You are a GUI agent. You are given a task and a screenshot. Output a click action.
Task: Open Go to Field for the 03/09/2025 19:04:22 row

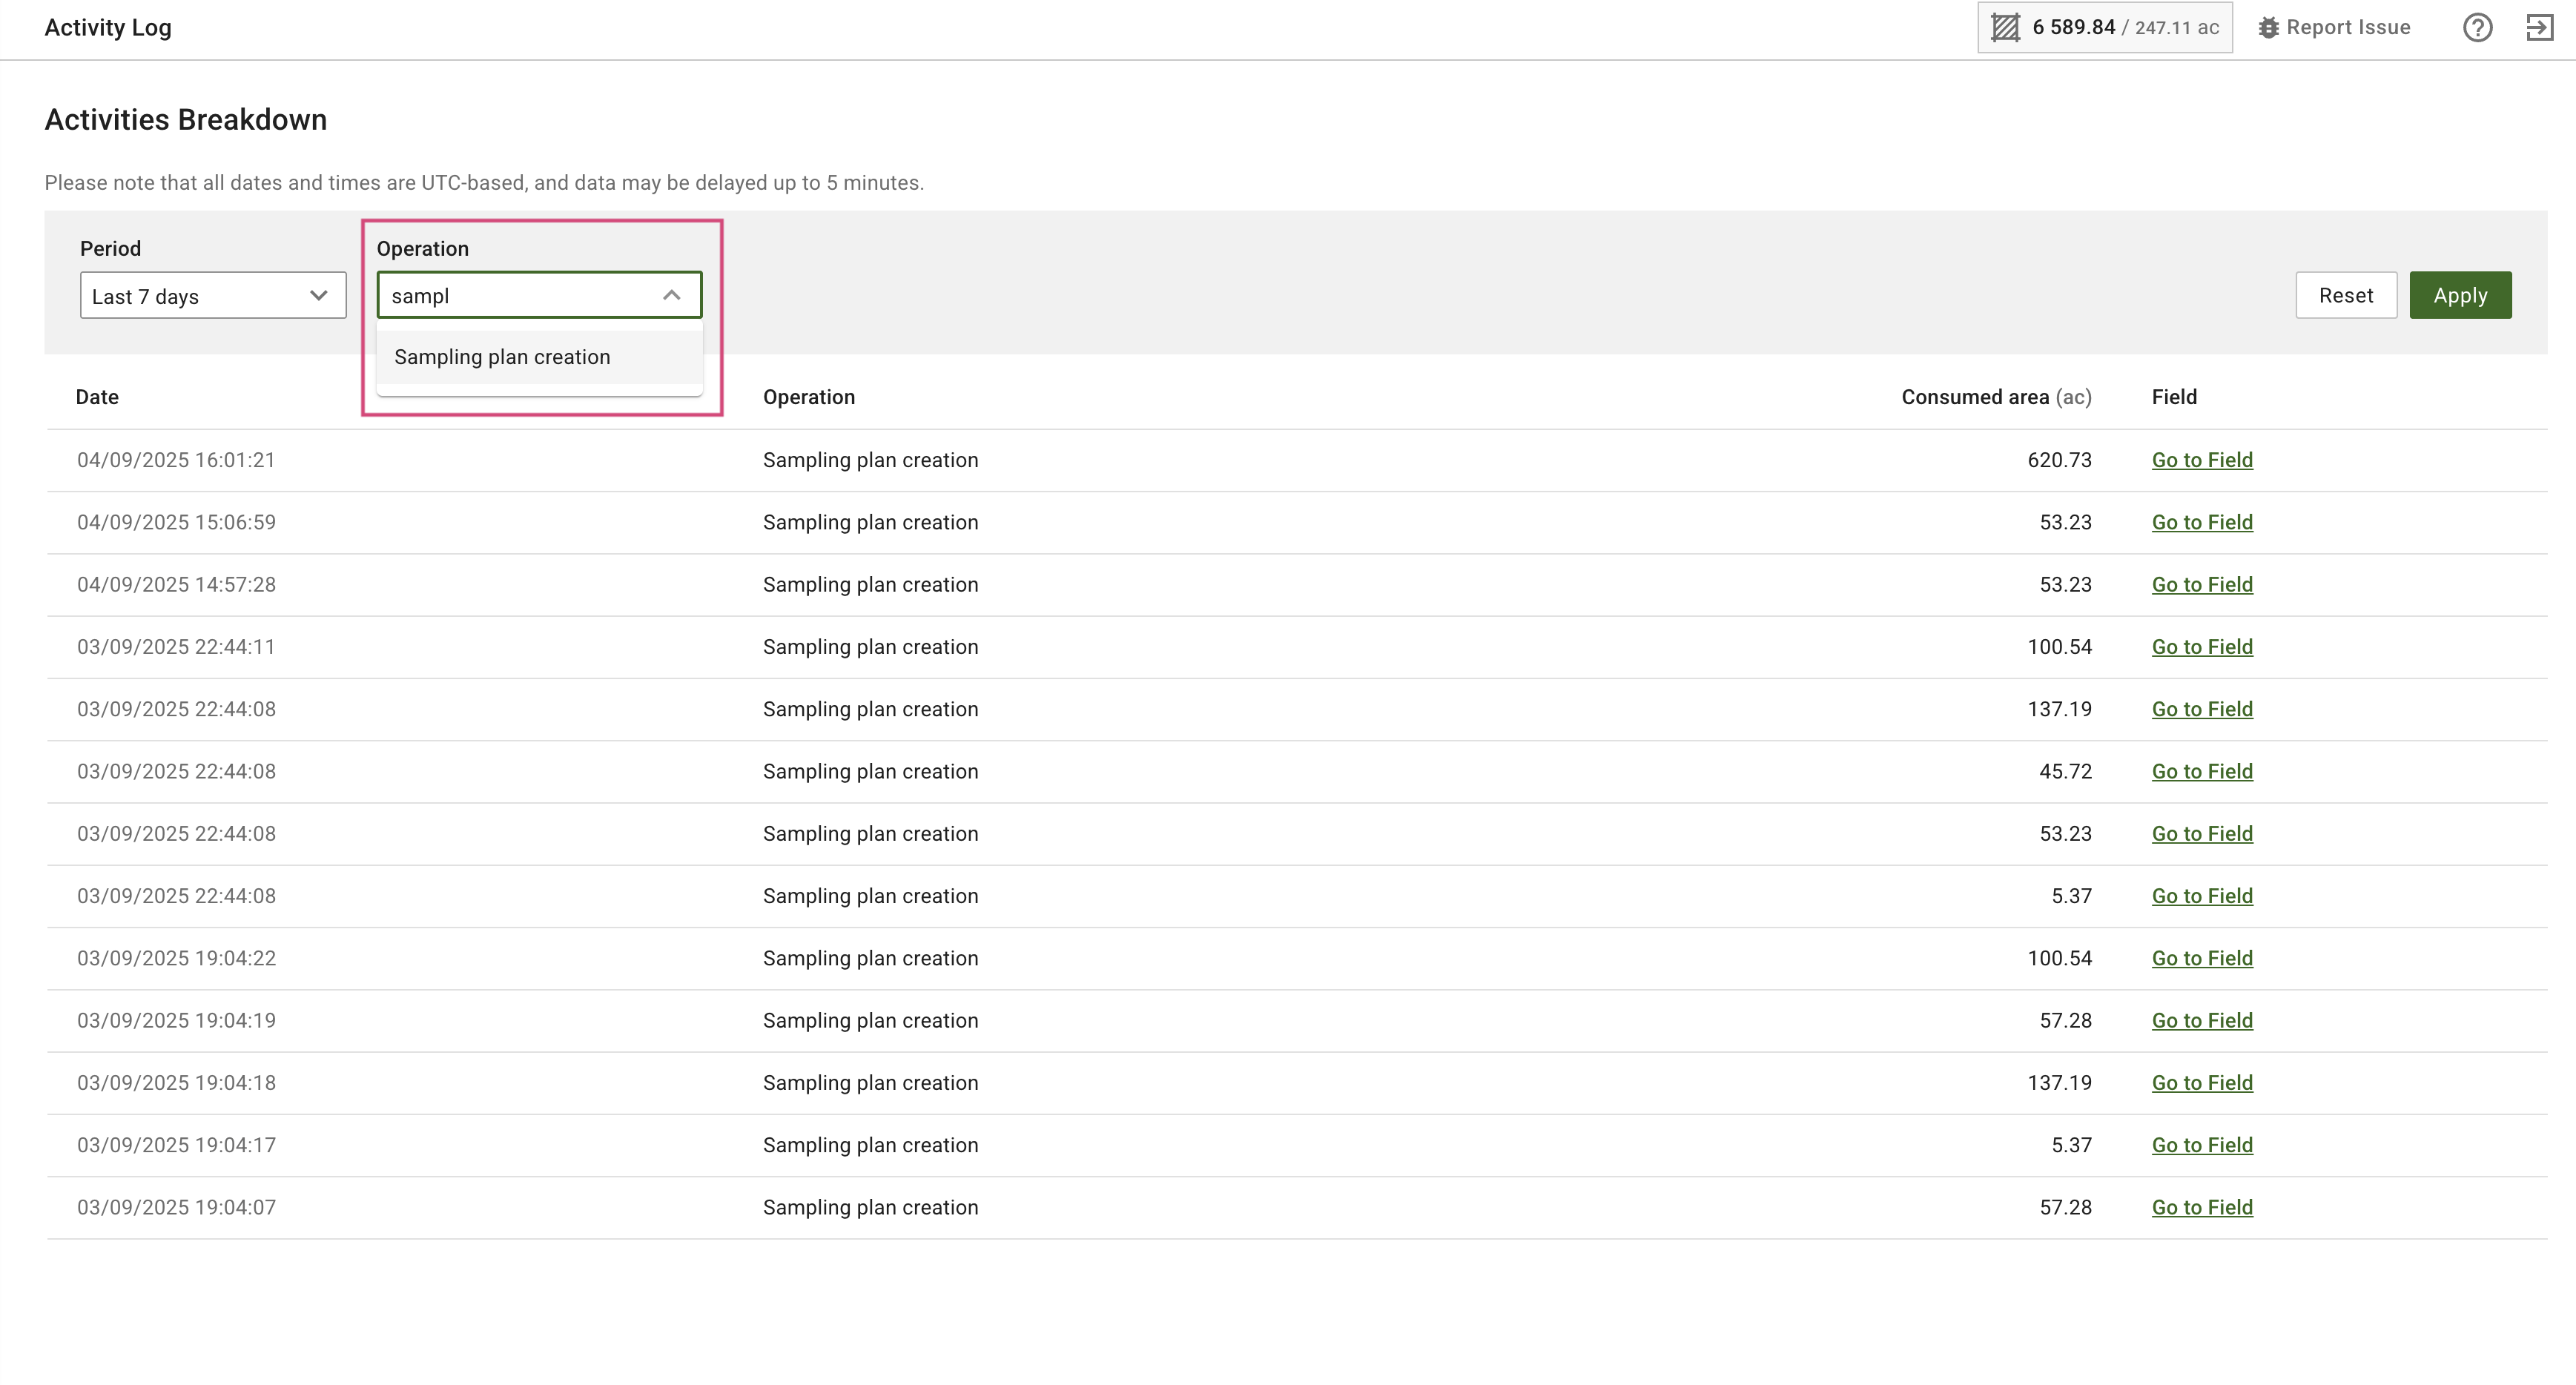coord(2201,958)
